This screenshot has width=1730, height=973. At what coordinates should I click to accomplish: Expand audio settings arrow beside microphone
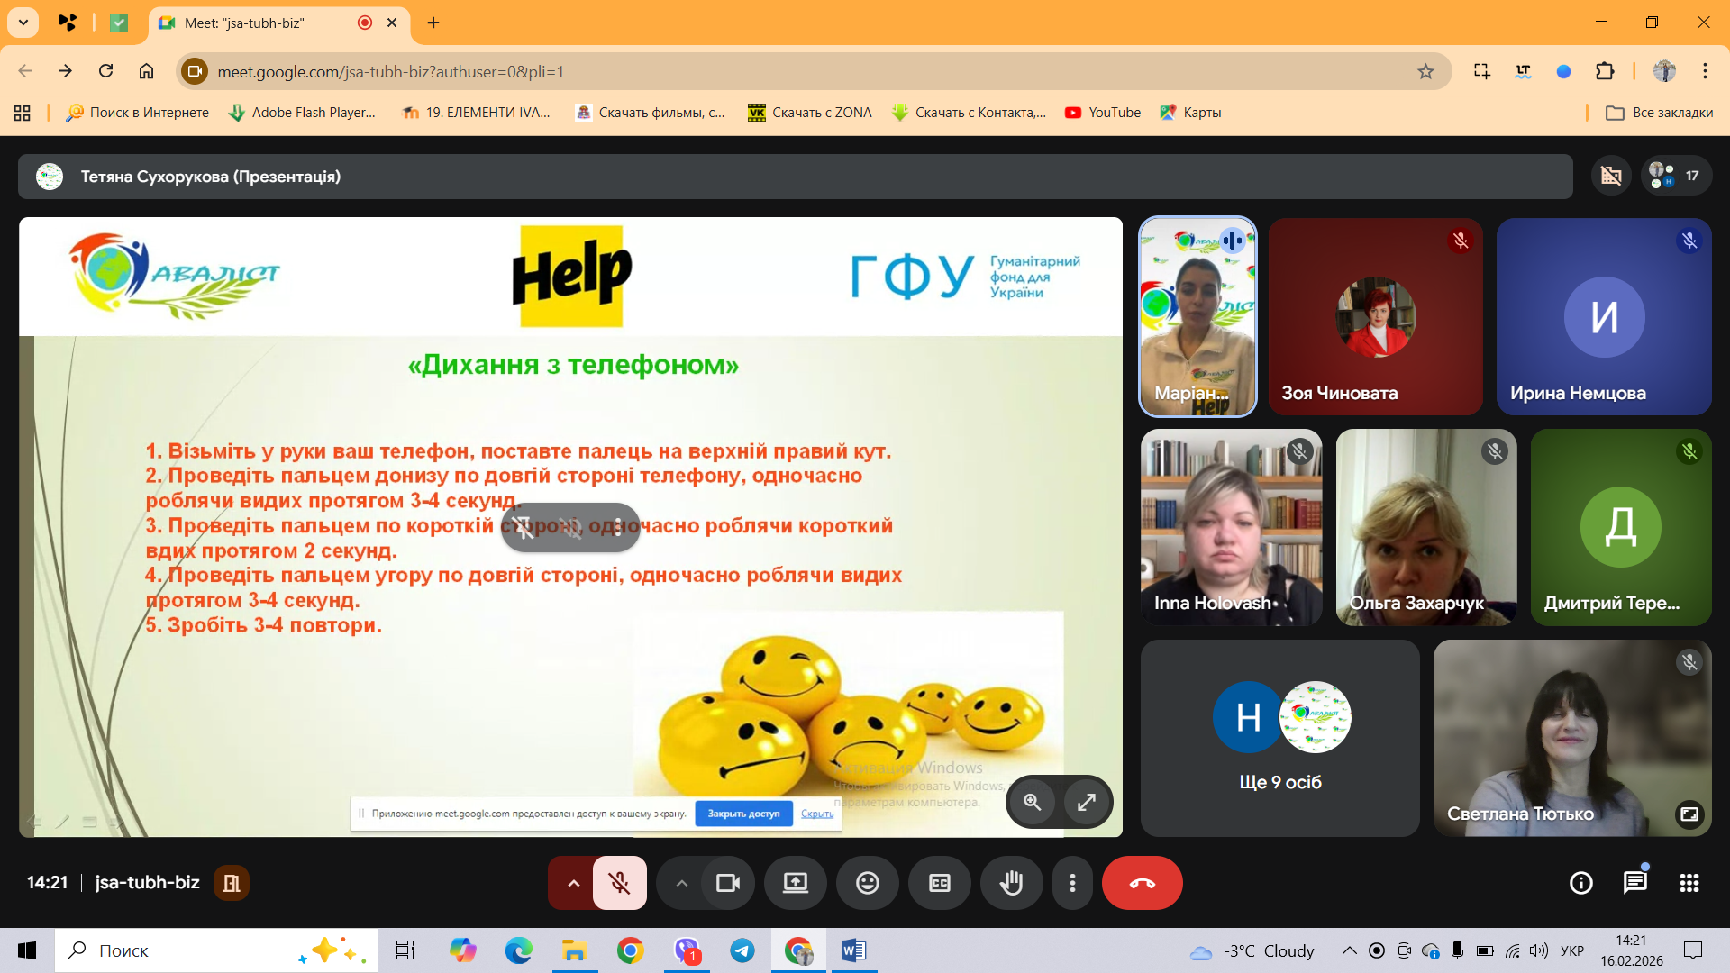(x=573, y=883)
